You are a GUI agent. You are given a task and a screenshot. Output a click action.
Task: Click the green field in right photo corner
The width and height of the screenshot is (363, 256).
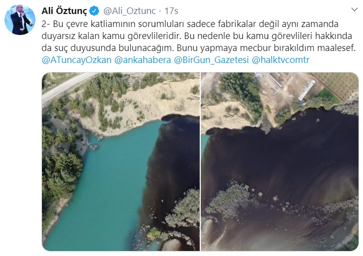pos(329,96)
